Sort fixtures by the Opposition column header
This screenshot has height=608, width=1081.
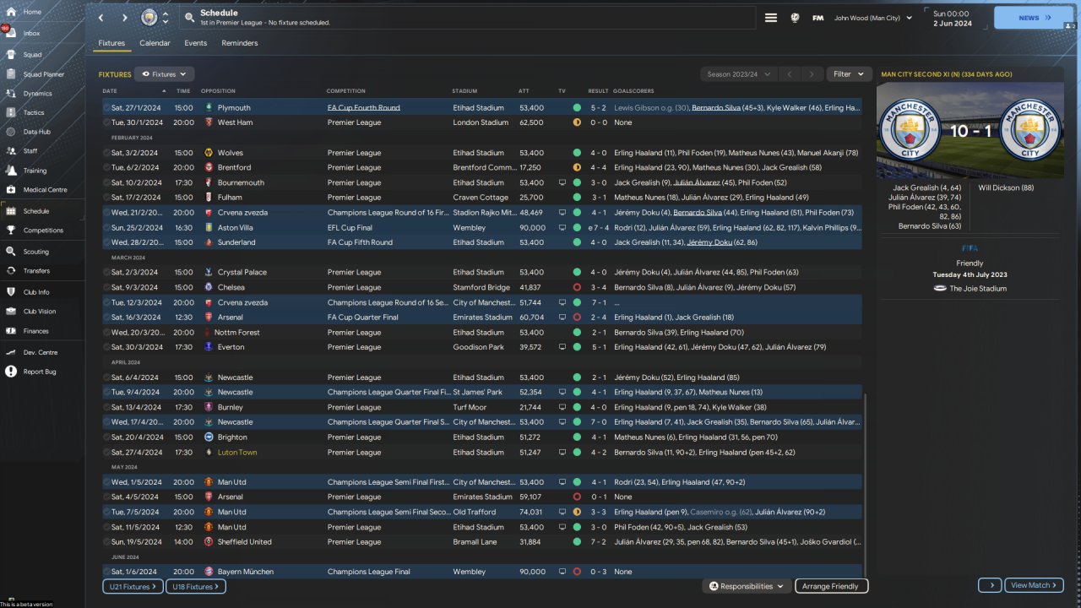pos(218,91)
